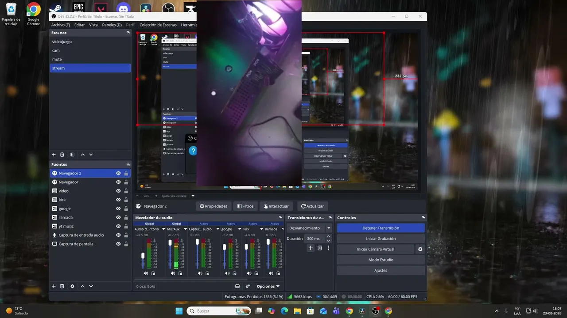The image size is (567, 318).
Task: Lock the llamada source
Action: (x=126, y=217)
